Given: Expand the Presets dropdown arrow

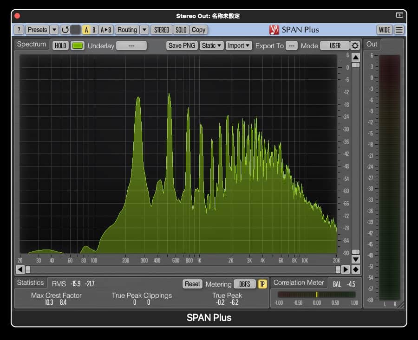Looking at the screenshot, I should [54, 30].
